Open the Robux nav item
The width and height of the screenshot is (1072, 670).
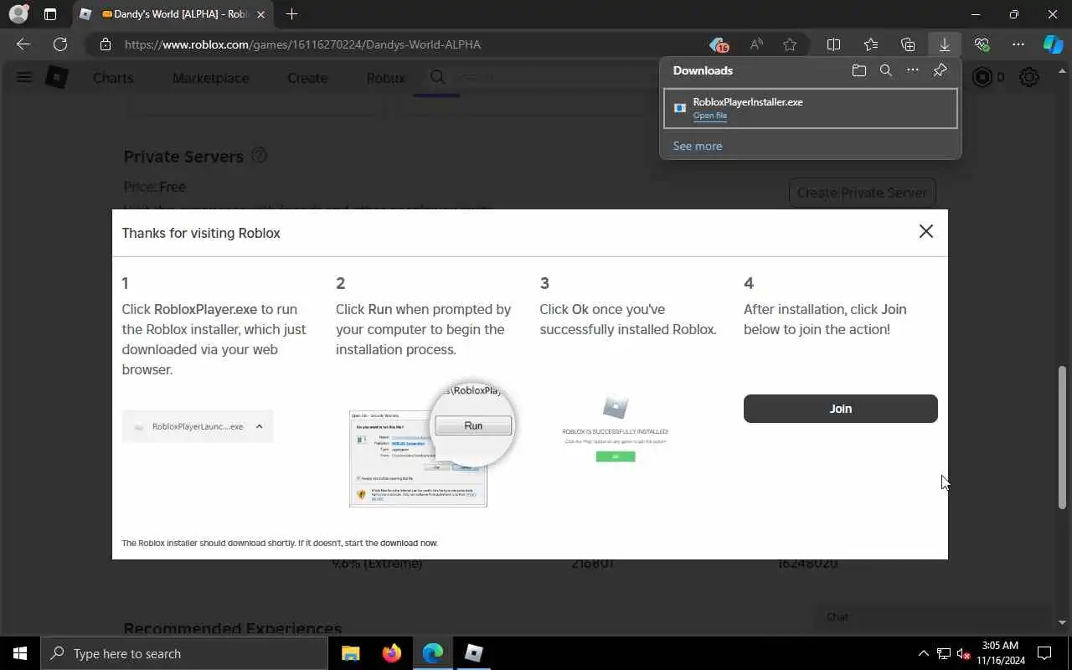pyautogui.click(x=386, y=78)
